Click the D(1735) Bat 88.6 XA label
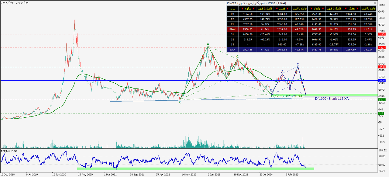The image size is (389, 177). (x=287, y=96)
